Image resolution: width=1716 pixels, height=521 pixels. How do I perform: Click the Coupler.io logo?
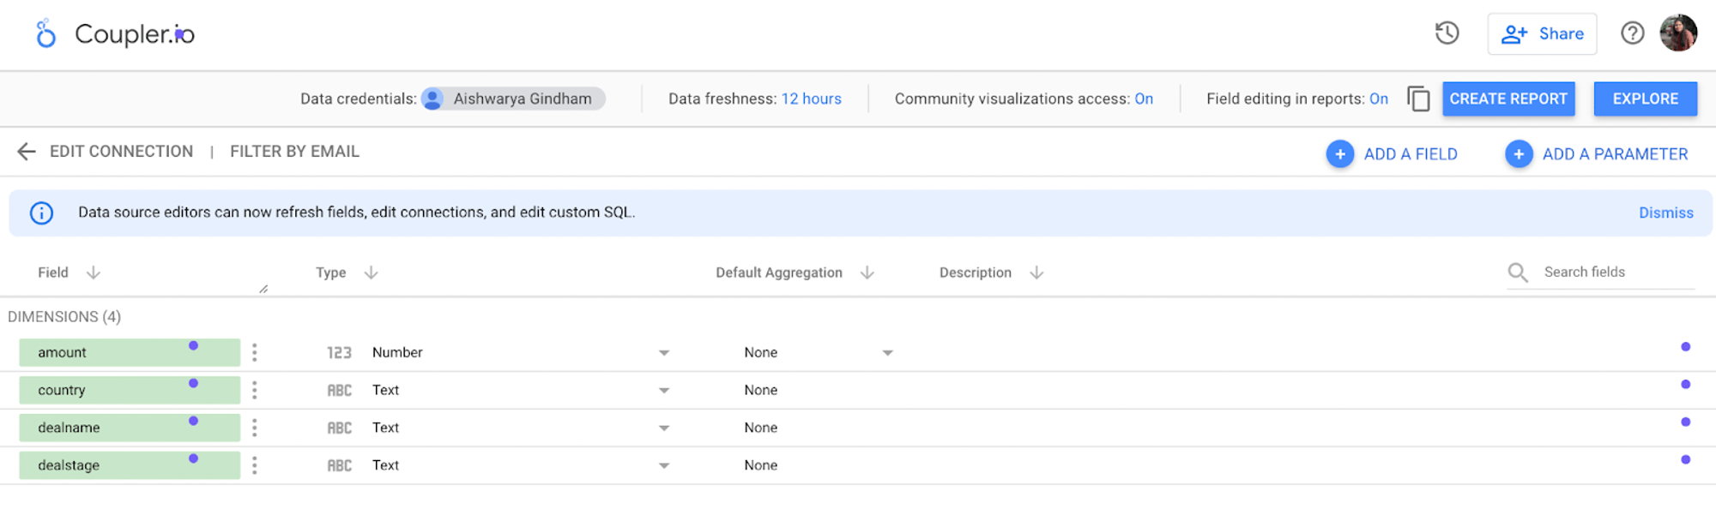[115, 34]
